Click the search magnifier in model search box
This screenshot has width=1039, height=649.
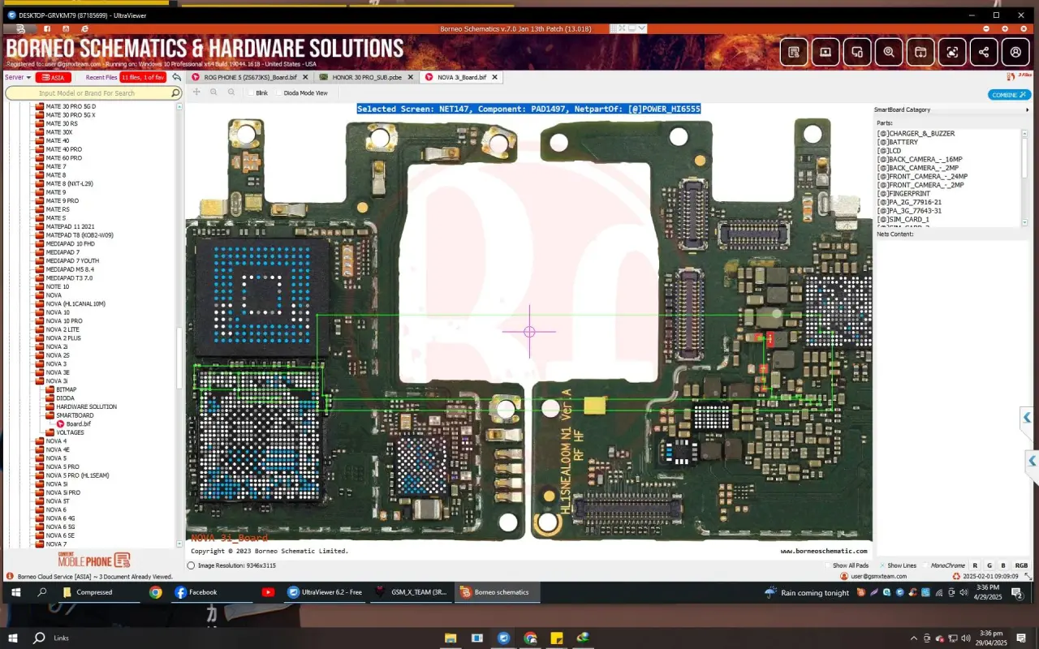175,93
